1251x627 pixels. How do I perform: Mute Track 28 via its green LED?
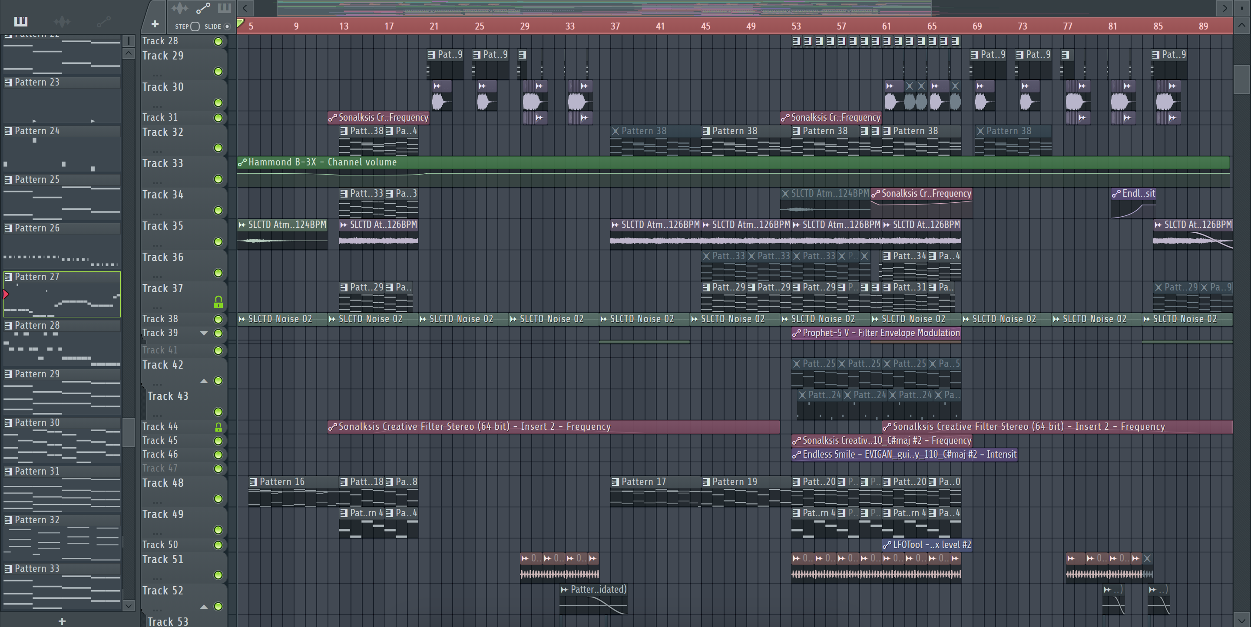pyautogui.click(x=218, y=42)
